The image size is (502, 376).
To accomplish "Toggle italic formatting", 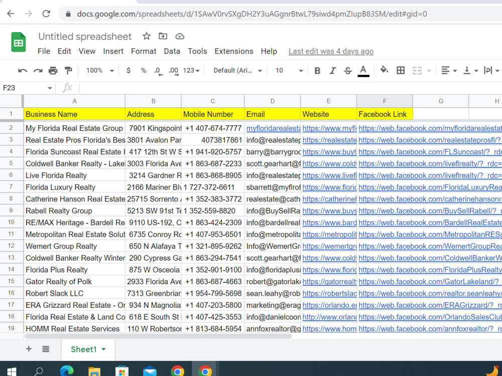I will pos(333,71).
